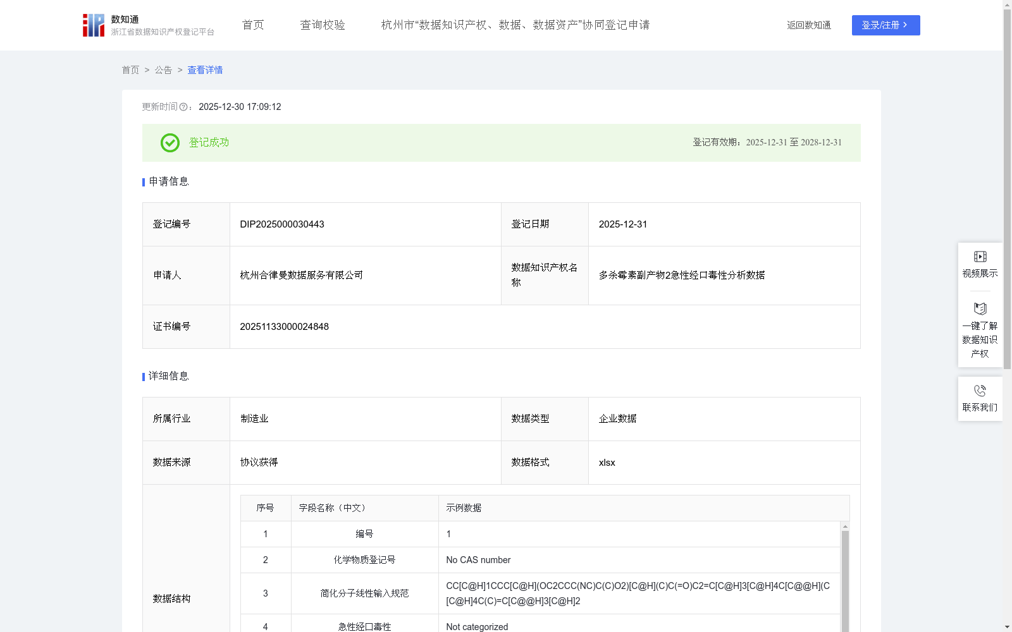This screenshot has height=632, width=1012.
Task: Click the 登记编号 label cell
Action: coord(186,224)
